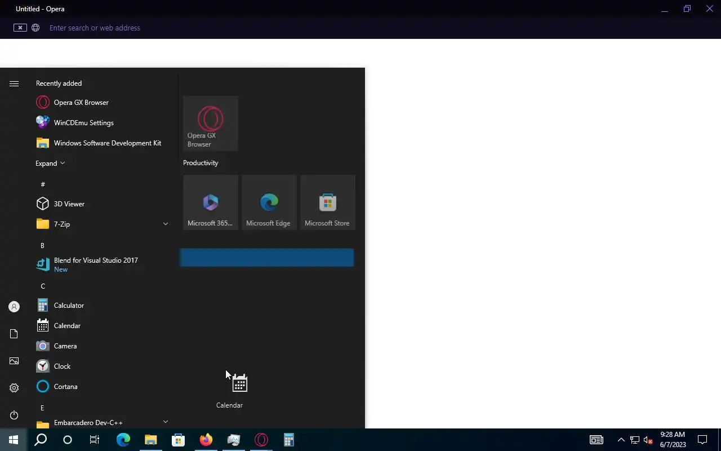The width and height of the screenshot is (721, 451).
Task: Open Calculator from the app list
Action: pyautogui.click(x=101, y=306)
